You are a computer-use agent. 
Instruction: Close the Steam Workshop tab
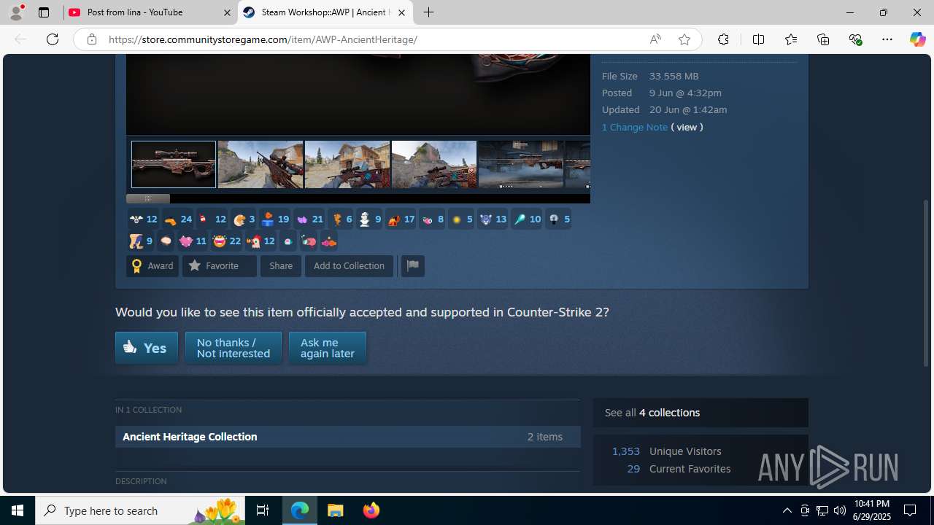pyautogui.click(x=401, y=12)
